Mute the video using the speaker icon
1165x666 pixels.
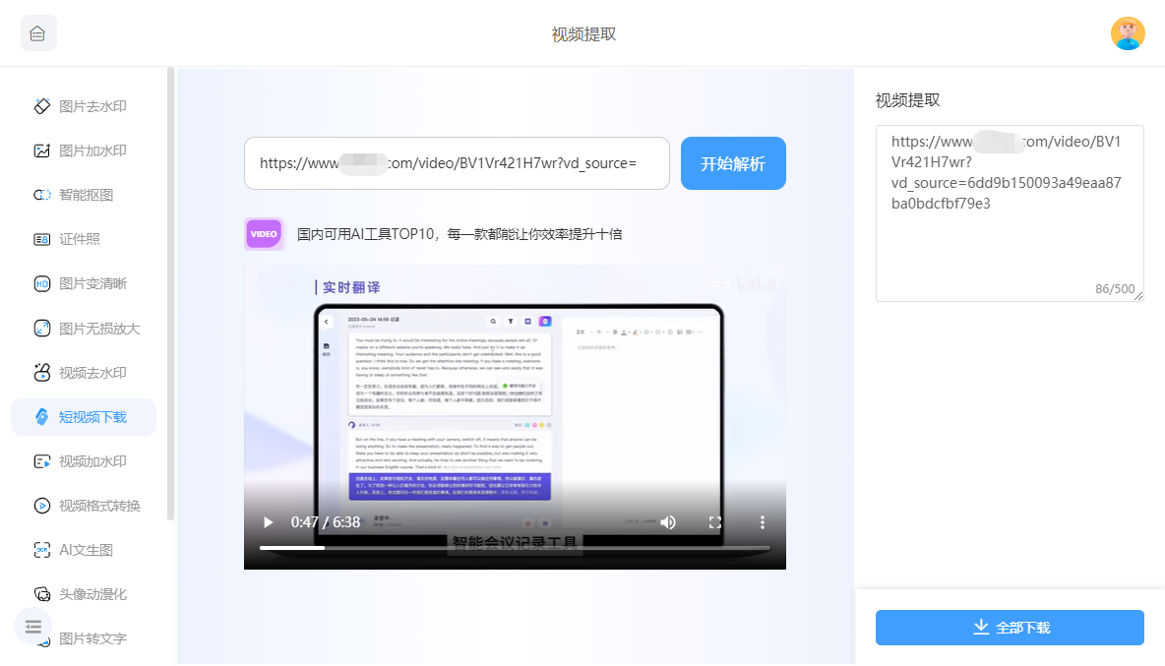(668, 522)
